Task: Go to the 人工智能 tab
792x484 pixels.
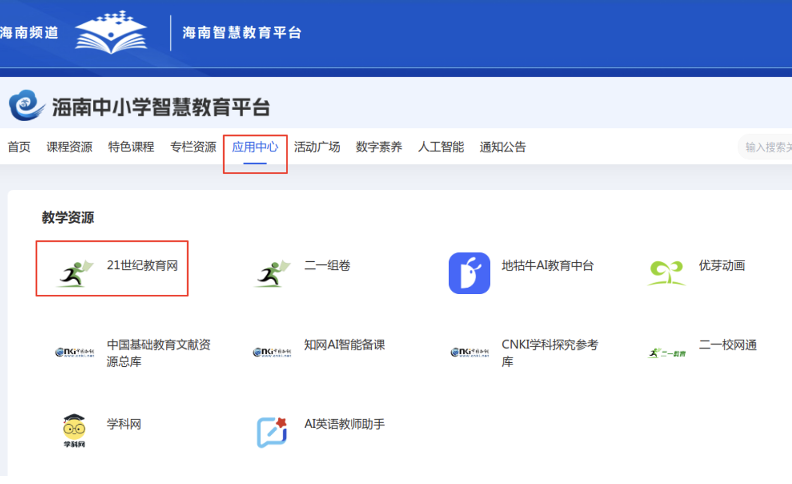Action: [441, 147]
